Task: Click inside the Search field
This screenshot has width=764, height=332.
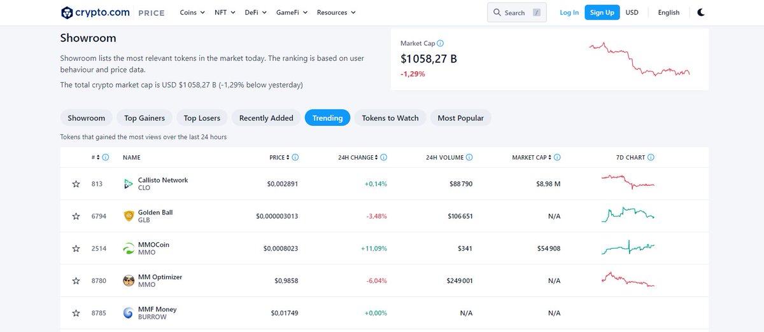Action: point(516,12)
